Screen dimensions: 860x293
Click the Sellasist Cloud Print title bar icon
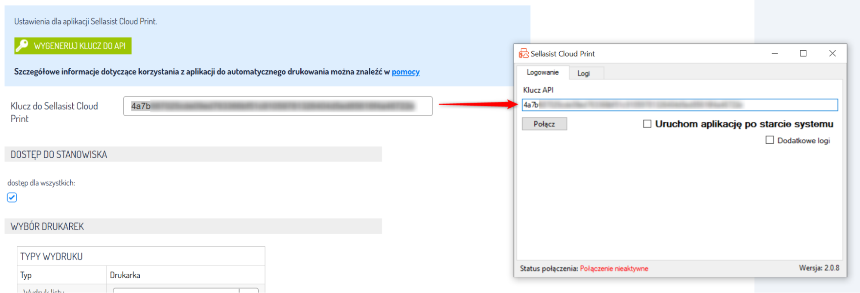(x=524, y=54)
